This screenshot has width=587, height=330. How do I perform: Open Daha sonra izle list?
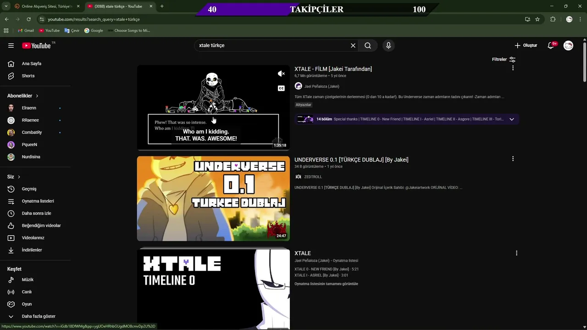pos(35,213)
